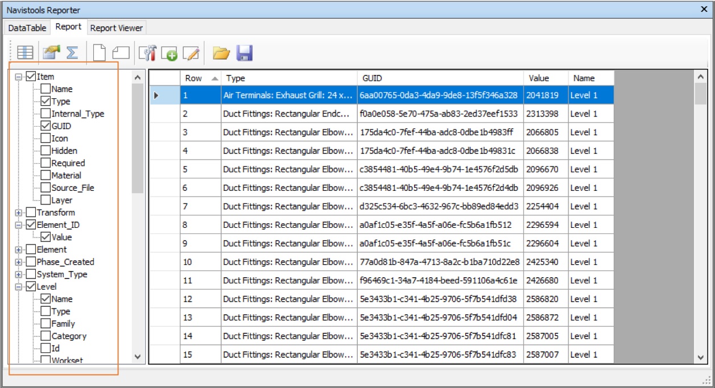Click the Duct Fittings: Rectangular Endc... cell
Image resolution: width=715 pixels, height=388 pixels.
click(289, 114)
